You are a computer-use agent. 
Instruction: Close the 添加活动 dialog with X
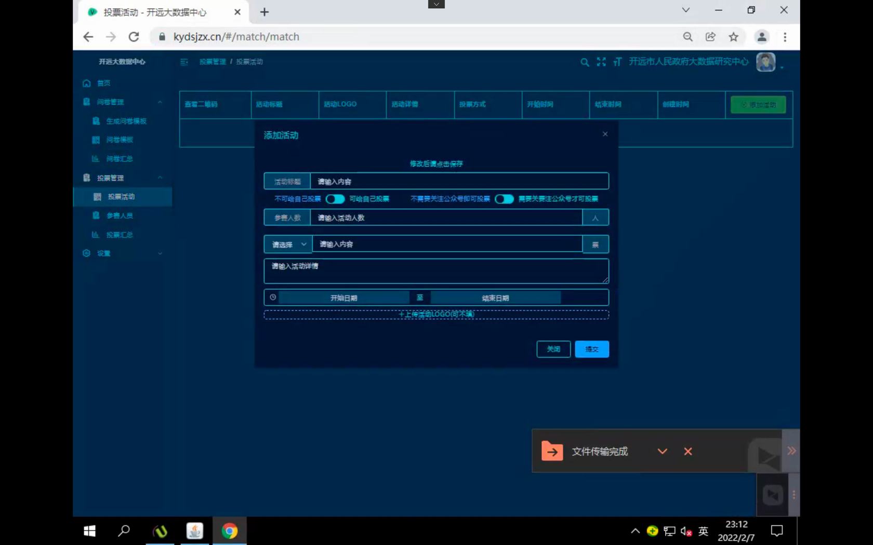(605, 134)
